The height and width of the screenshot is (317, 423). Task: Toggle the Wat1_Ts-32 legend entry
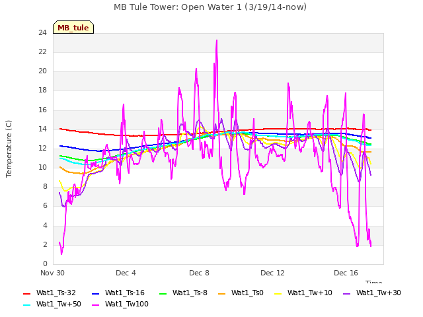tap(50, 293)
